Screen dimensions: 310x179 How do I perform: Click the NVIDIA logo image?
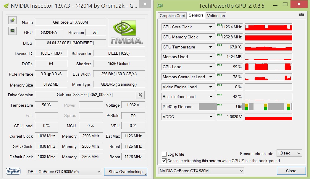click(127, 32)
